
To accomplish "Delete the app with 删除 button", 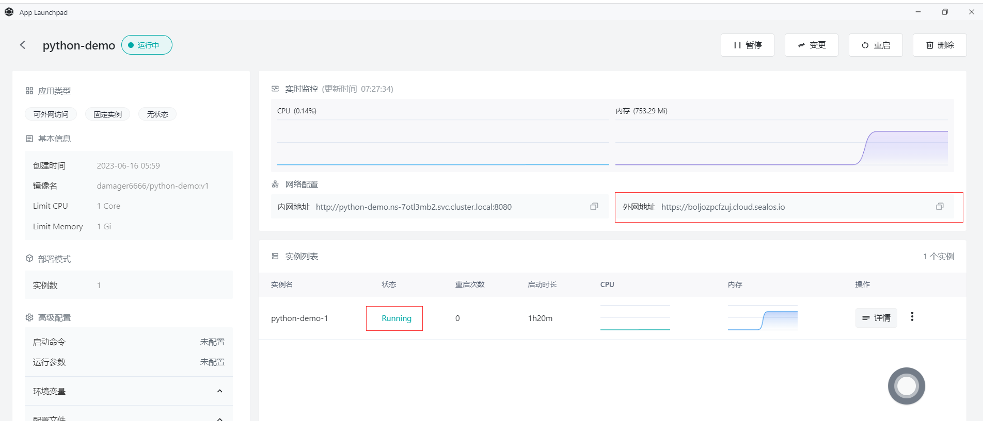I will [939, 45].
